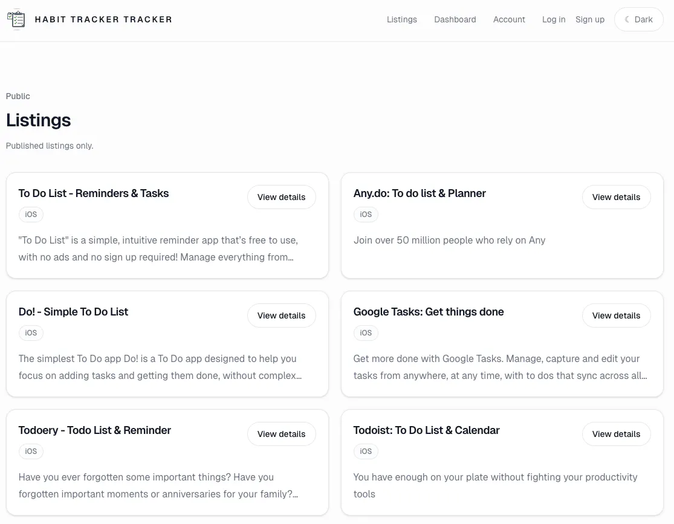This screenshot has width=674, height=524.
Task: Click the Log in link
Action: coord(553,19)
